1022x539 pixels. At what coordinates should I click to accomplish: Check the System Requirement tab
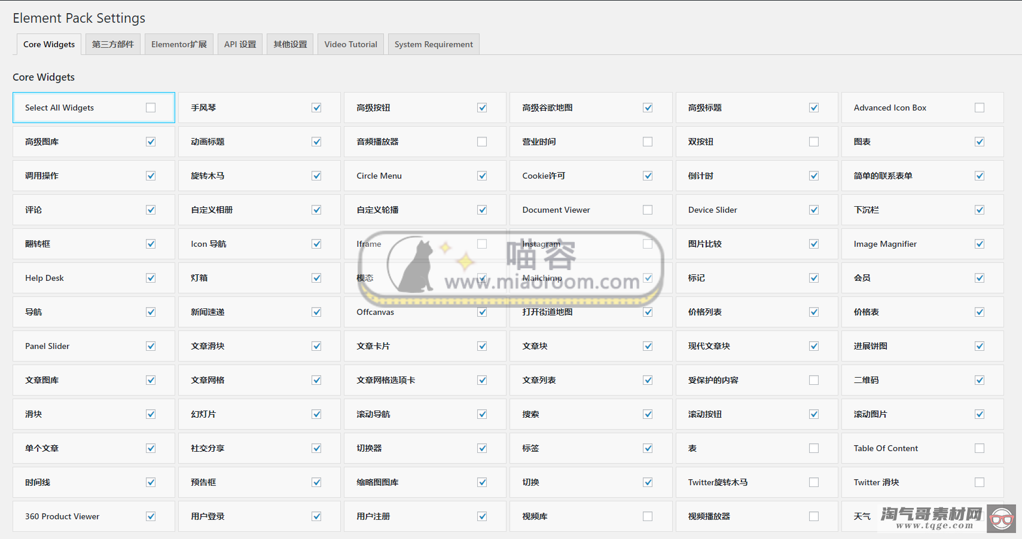(x=433, y=44)
